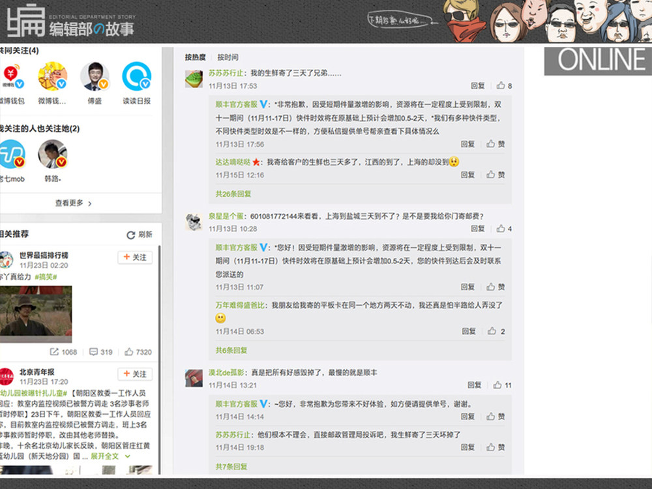Open 万年难得盛爸比 username link

coord(240,305)
